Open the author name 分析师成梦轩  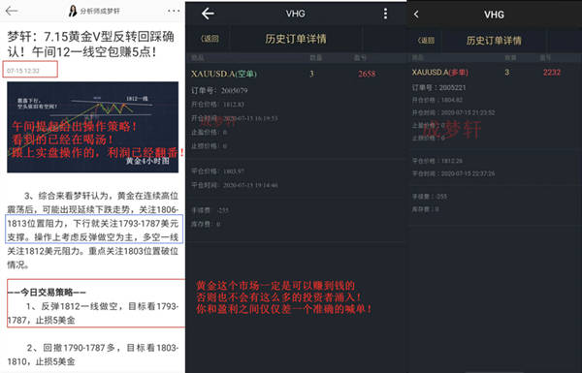100,11
